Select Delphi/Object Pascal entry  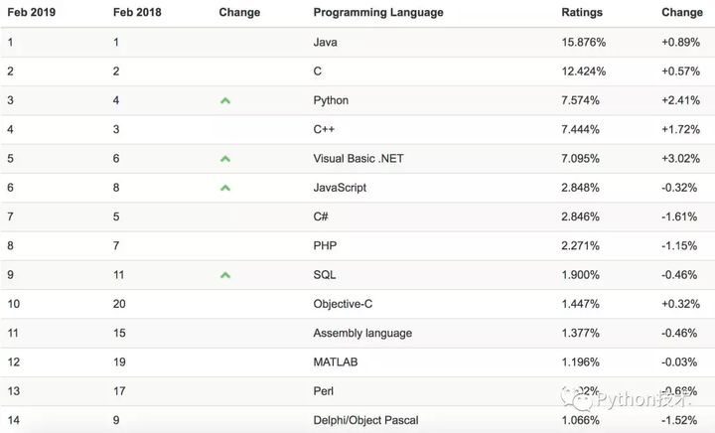pos(365,420)
